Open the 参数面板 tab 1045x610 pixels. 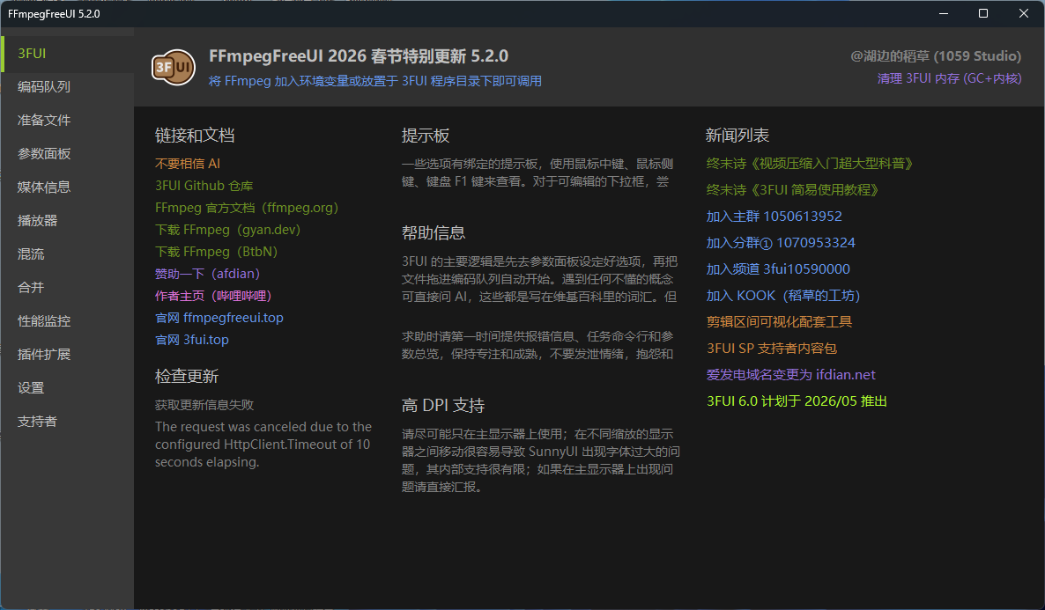click(x=67, y=154)
